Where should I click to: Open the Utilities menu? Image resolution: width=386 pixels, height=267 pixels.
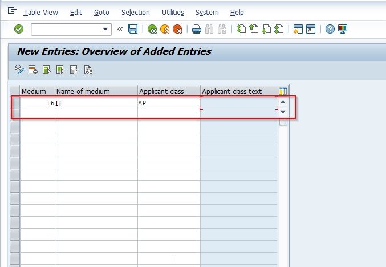[173, 13]
